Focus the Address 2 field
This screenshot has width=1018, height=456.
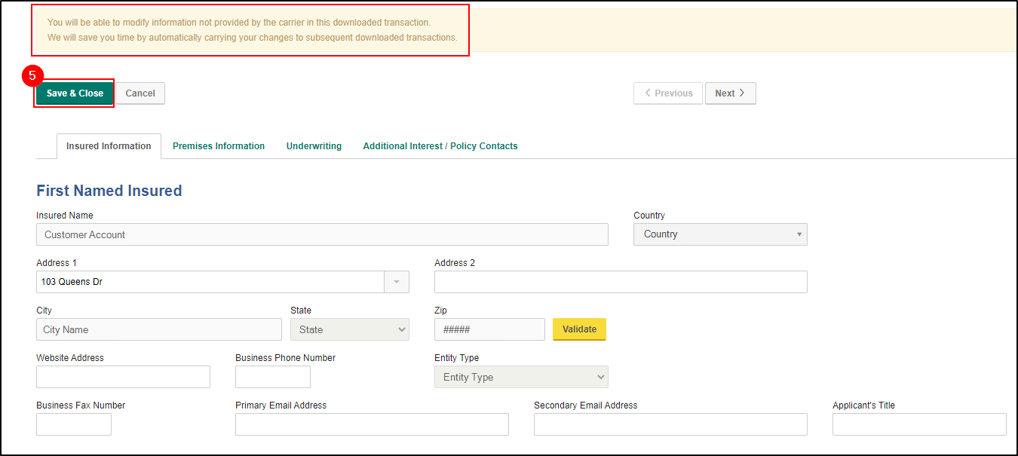tap(621, 282)
